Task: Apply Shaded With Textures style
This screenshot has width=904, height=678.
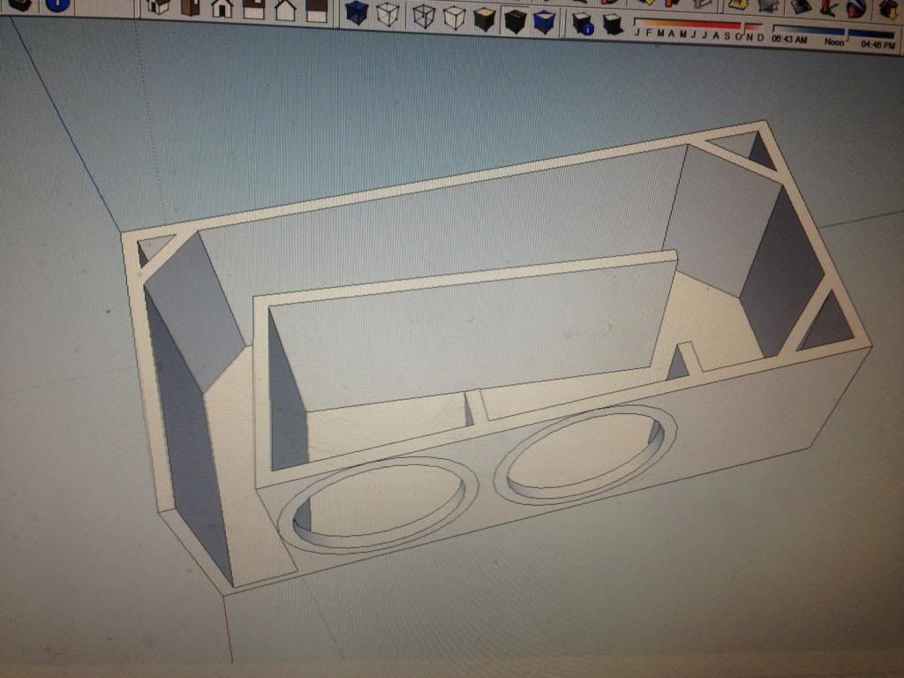Action: click(x=515, y=19)
